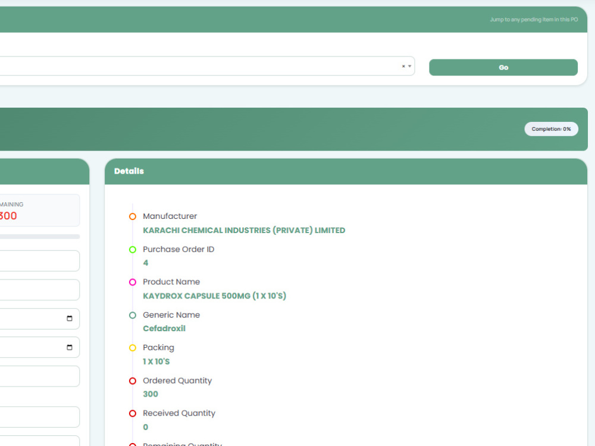The width and height of the screenshot is (595, 446).
Task: Click the teal Generic Name marker
Action: tap(133, 315)
